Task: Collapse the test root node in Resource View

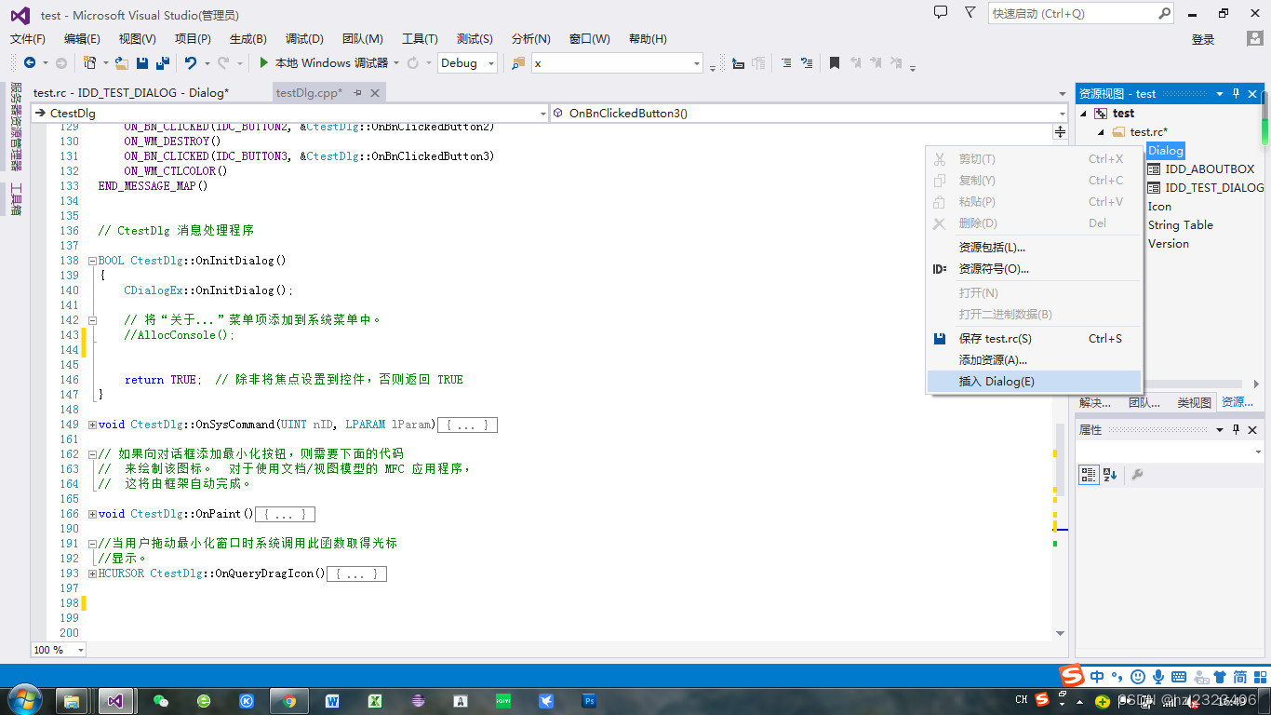Action: tap(1083, 114)
